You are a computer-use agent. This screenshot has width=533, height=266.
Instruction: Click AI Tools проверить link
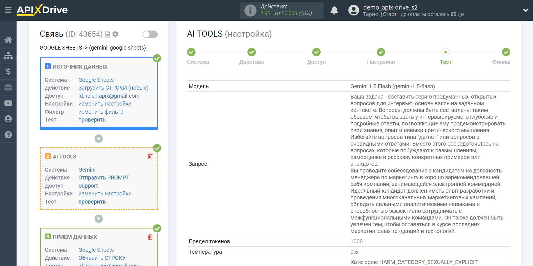click(92, 202)
